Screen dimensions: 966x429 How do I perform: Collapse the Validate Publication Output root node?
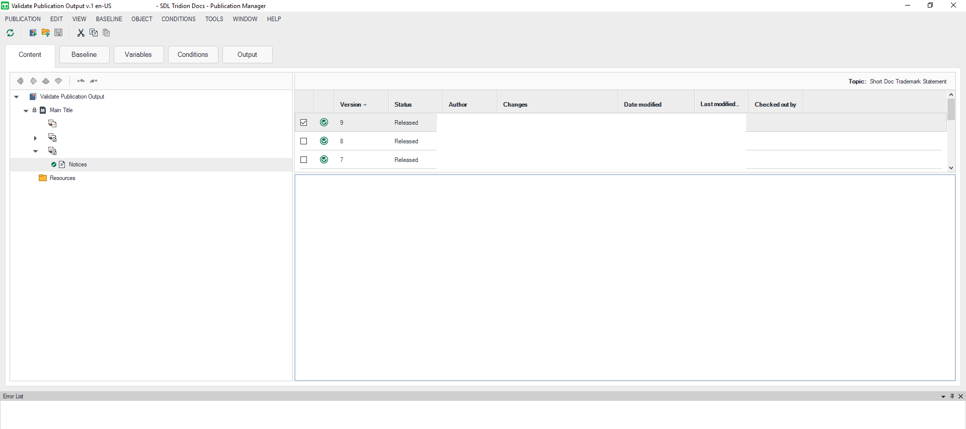(17, 97)
